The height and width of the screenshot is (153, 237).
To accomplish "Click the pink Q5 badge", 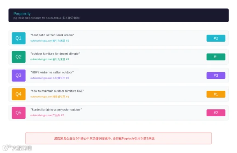I will click(x=19, y=113).
